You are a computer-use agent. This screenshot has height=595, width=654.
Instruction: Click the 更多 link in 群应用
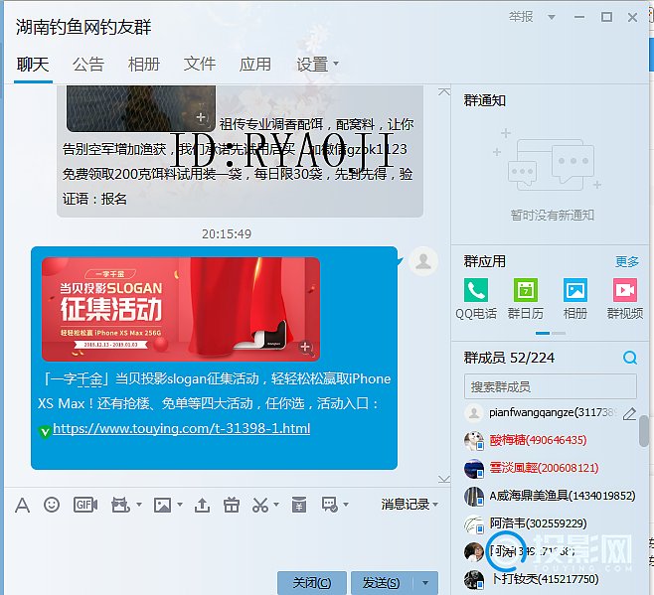[627, 262]
